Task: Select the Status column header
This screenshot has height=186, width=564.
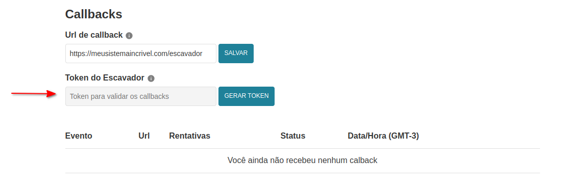Action: (293, 136)
